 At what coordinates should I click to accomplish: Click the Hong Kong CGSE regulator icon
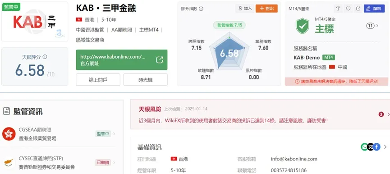[x=9, y=134]
